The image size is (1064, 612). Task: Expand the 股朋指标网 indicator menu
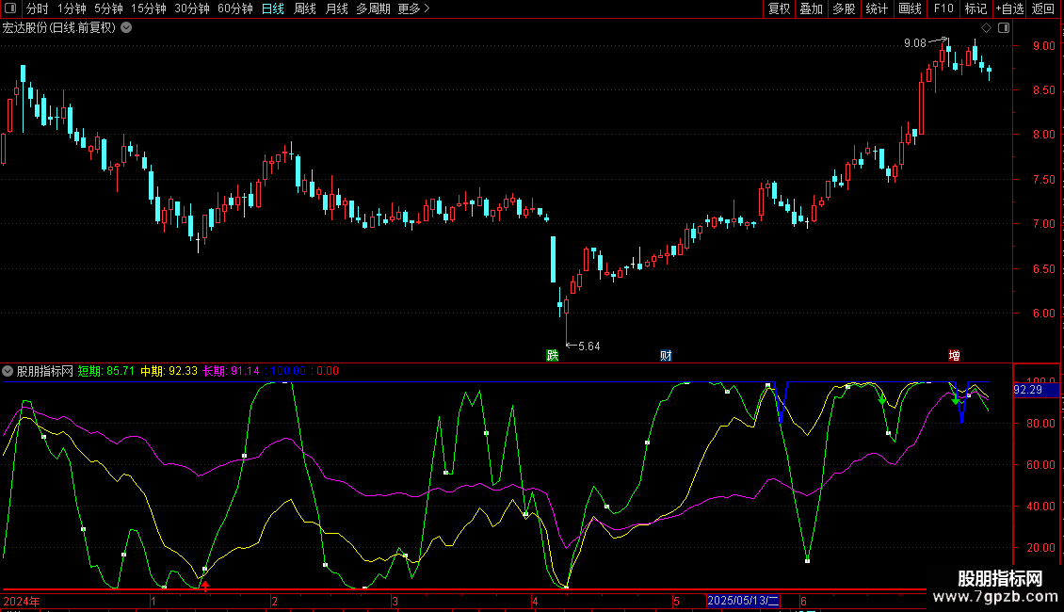point(8,371)
